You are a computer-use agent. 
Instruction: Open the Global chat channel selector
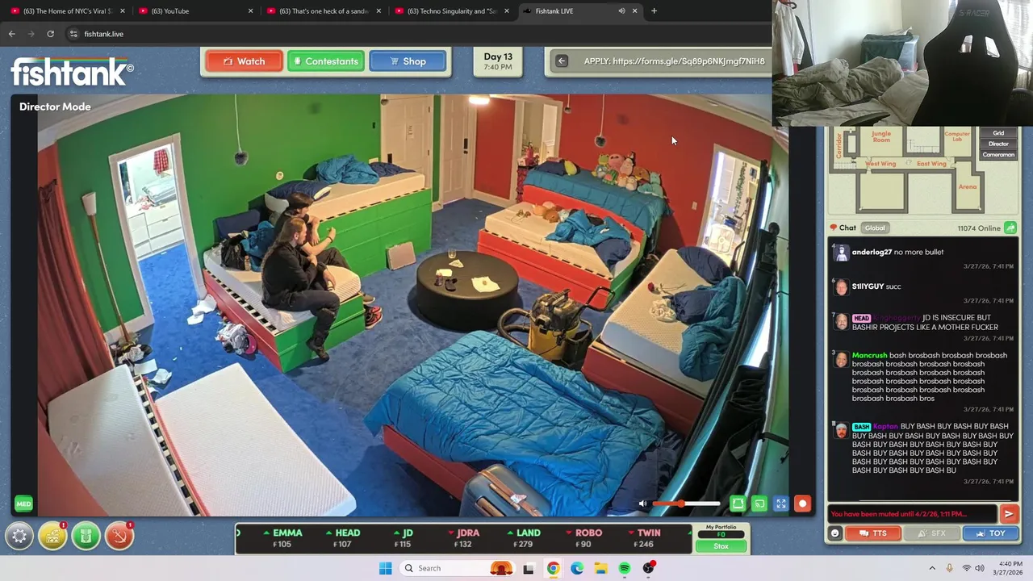click(x=875, y=228)
